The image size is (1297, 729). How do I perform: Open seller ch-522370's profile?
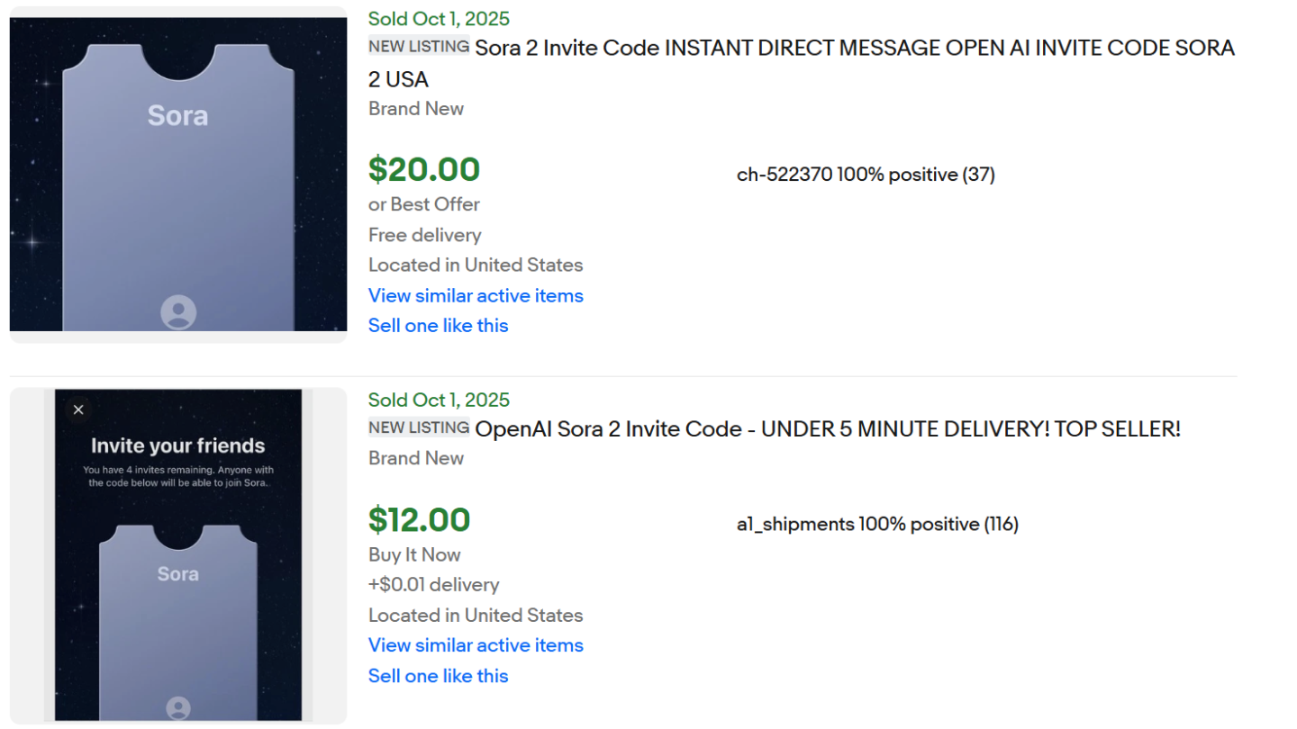coord(785,175)
